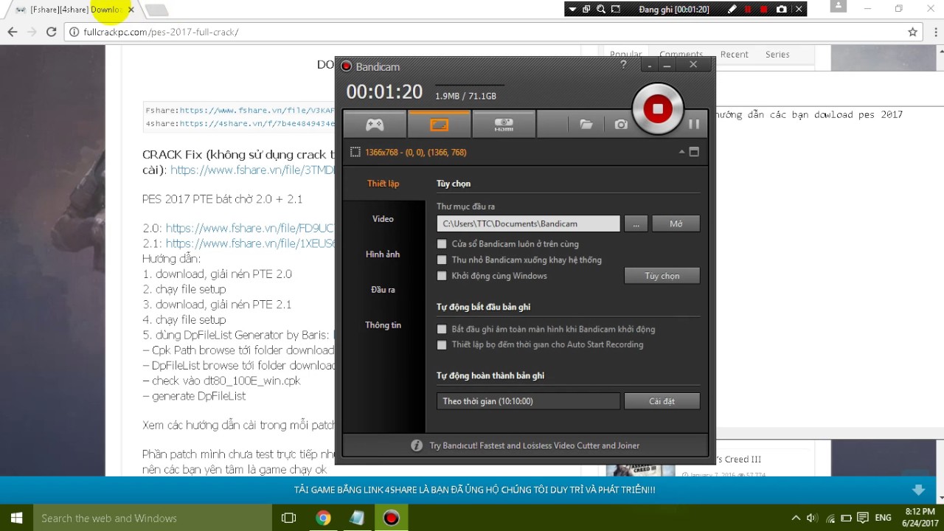
Task: Pause recording with the pause icon
Action: pyautogui.click(x=693, y=124)
